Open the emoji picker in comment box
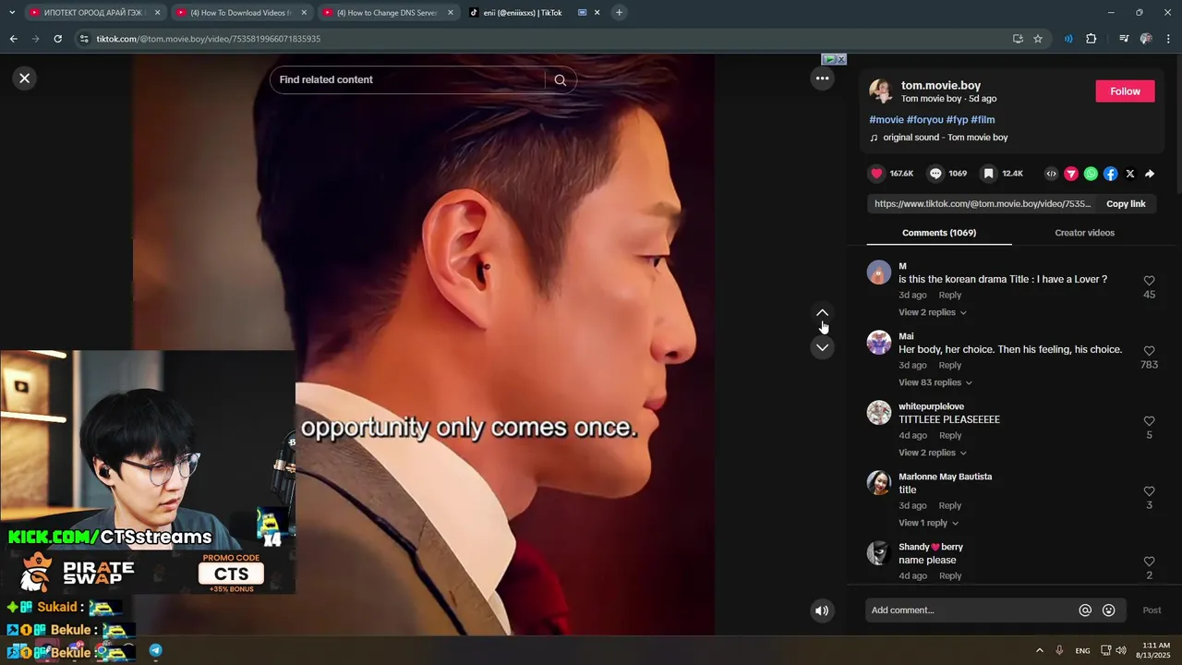The width and height of the screenshot is (1182, 665). [x=1109, y=611]
